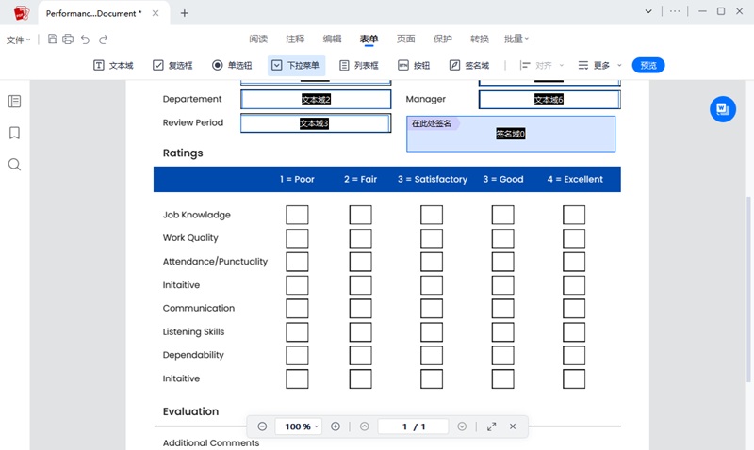Click the floating convert-to-Word button
Viewport: 754px width, 450px height.
click(x=723, y=109)
